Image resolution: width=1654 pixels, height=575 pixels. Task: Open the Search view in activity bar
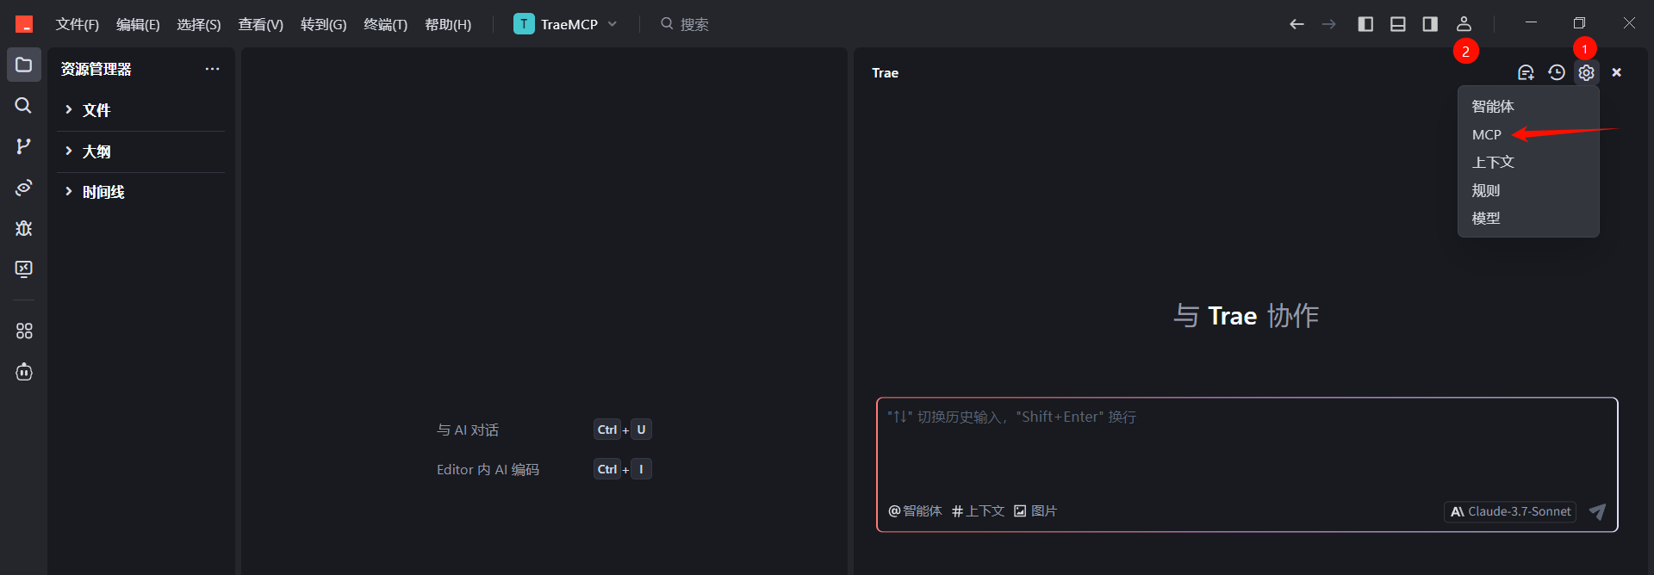click(x=24, y=105)
